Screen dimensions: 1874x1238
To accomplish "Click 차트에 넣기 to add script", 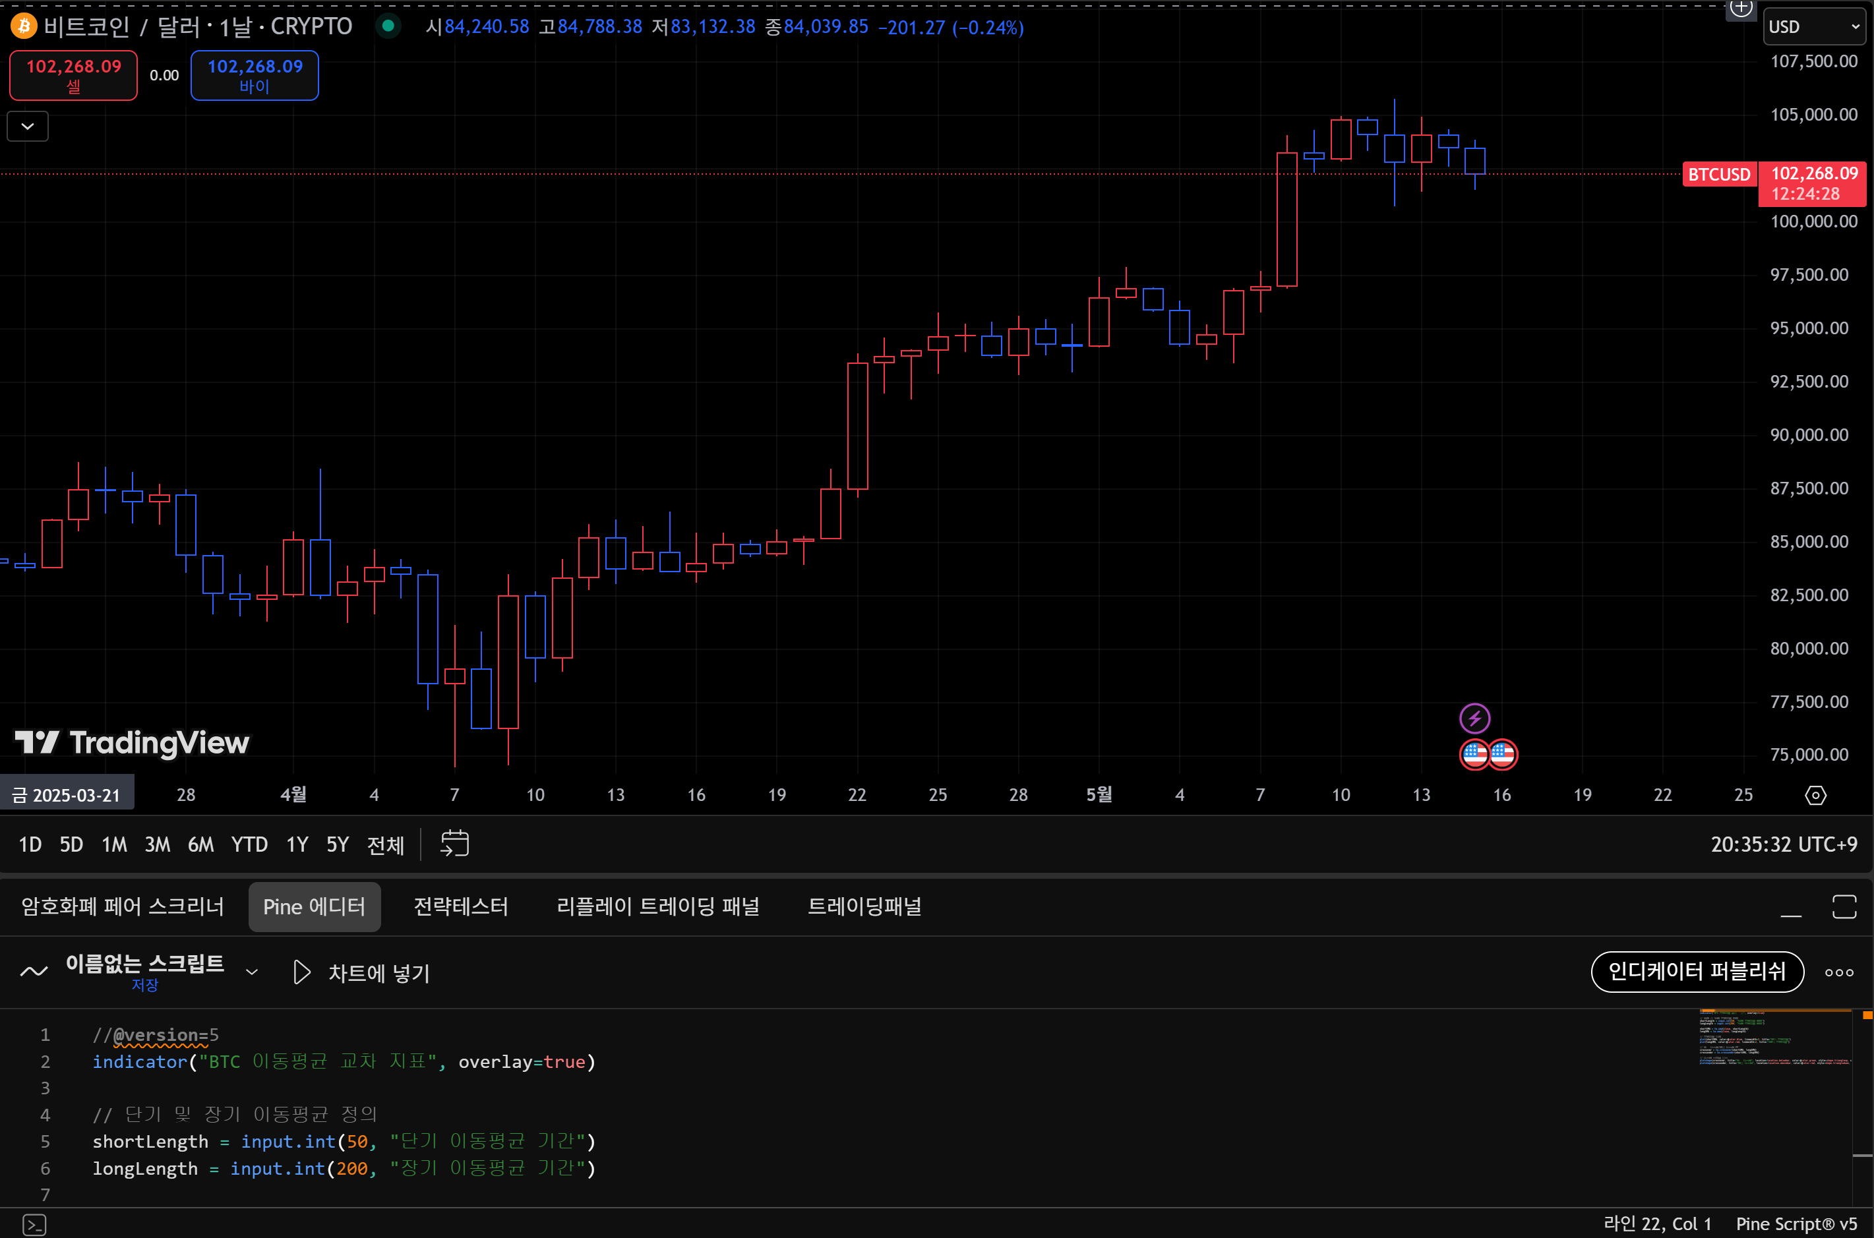I will [362, 973].
